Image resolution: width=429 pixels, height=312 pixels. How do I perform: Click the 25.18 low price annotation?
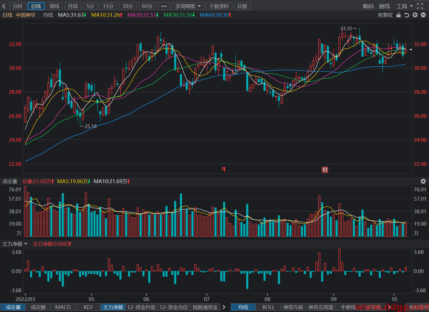click(x=88, y=126)
